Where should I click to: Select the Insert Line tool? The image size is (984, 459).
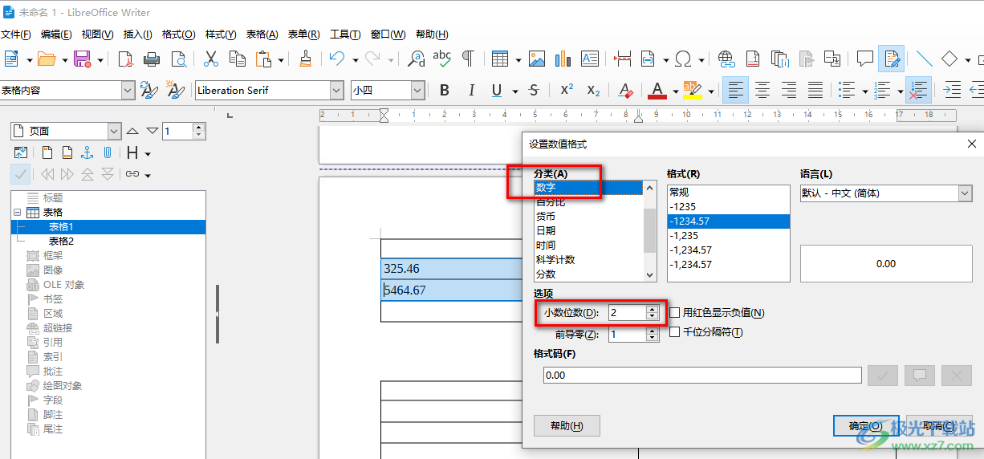924,59
